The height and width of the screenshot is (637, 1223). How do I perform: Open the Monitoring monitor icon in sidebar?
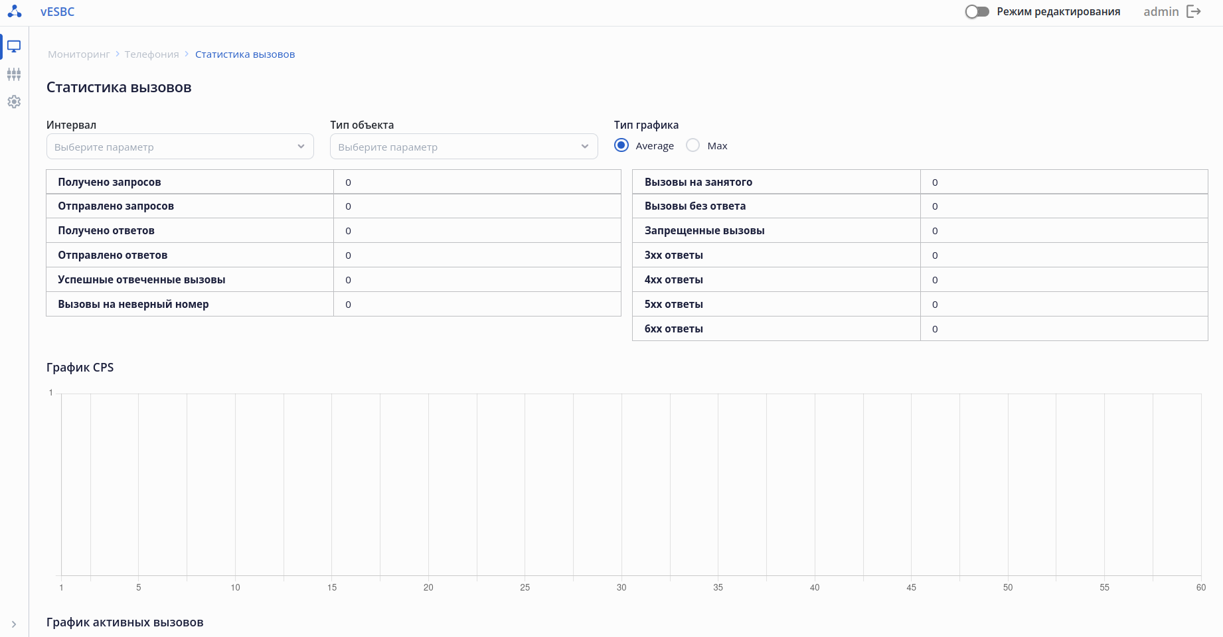pos(14,46)
